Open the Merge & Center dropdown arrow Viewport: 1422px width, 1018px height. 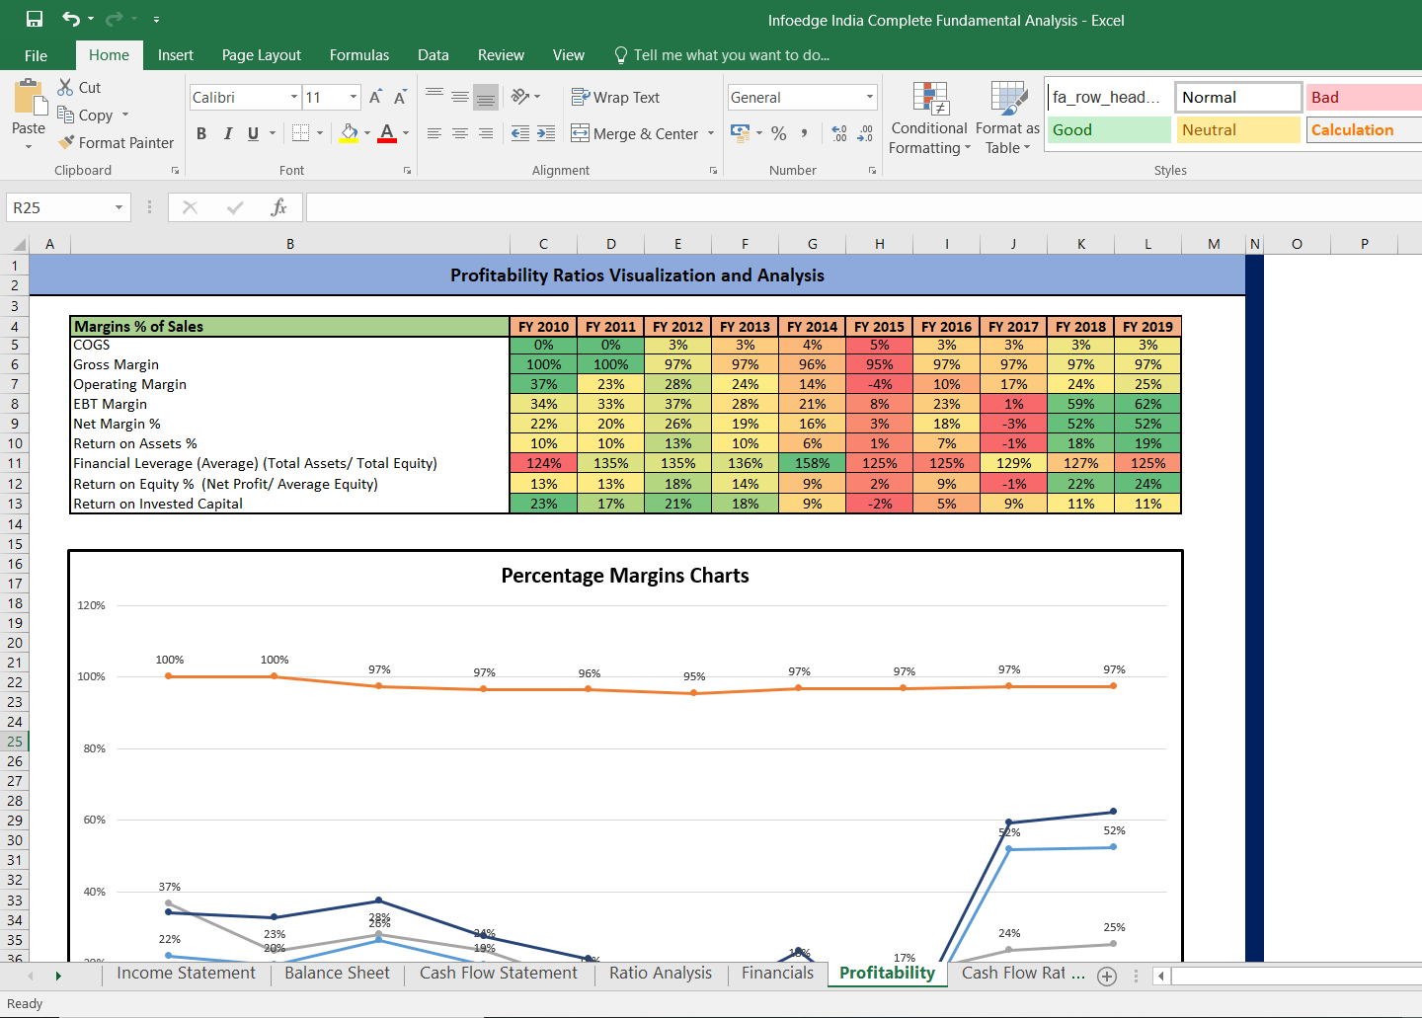coord(711,133)
